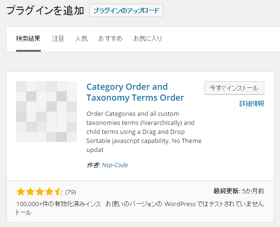
Task: Click the 100,000+ active installs text
Action: click(58, 208)
